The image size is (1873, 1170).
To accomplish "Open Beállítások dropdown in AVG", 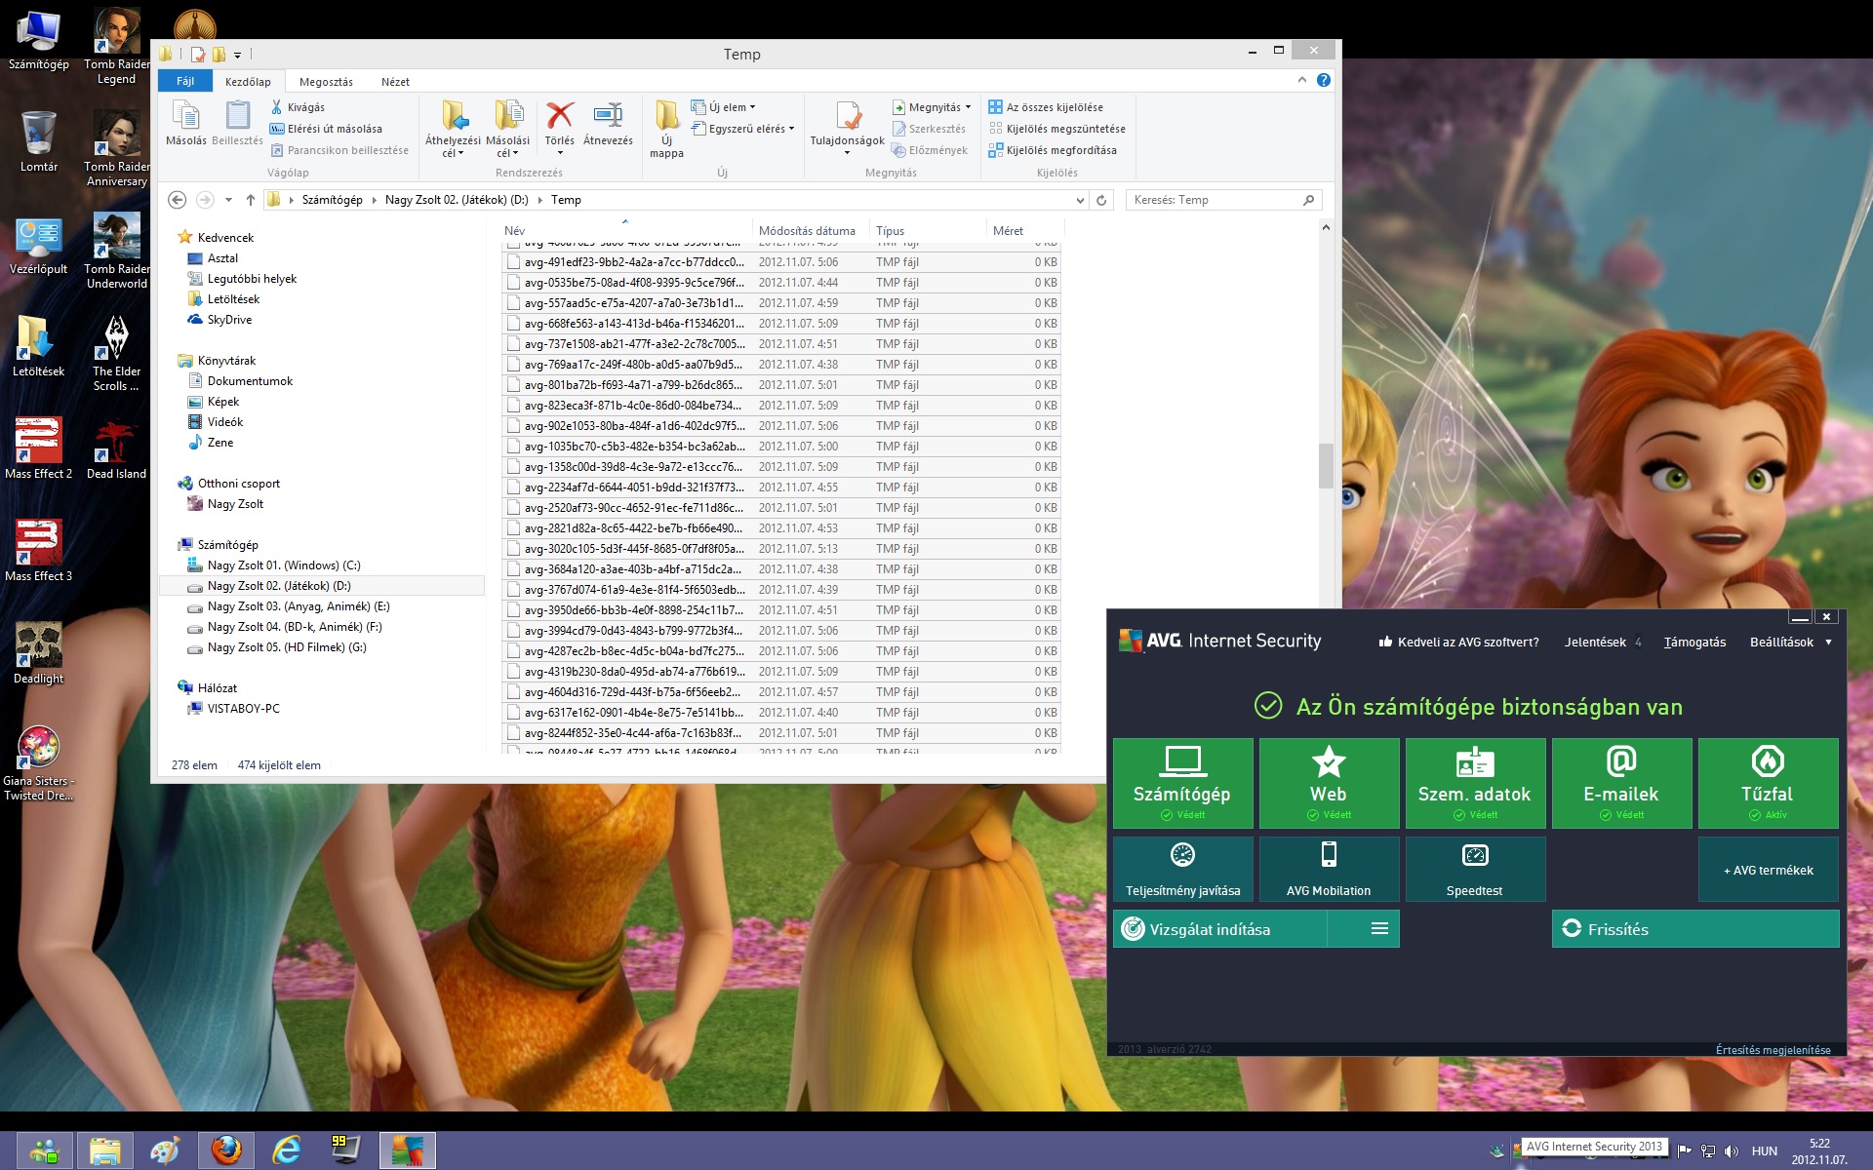I will point(1790,643).
